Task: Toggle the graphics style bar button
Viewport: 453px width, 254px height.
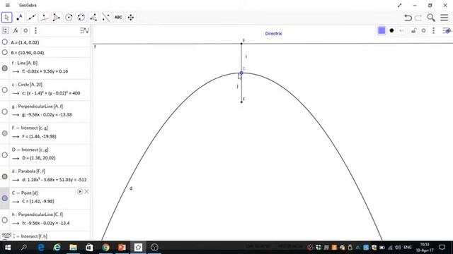Action: coord(447,30)
